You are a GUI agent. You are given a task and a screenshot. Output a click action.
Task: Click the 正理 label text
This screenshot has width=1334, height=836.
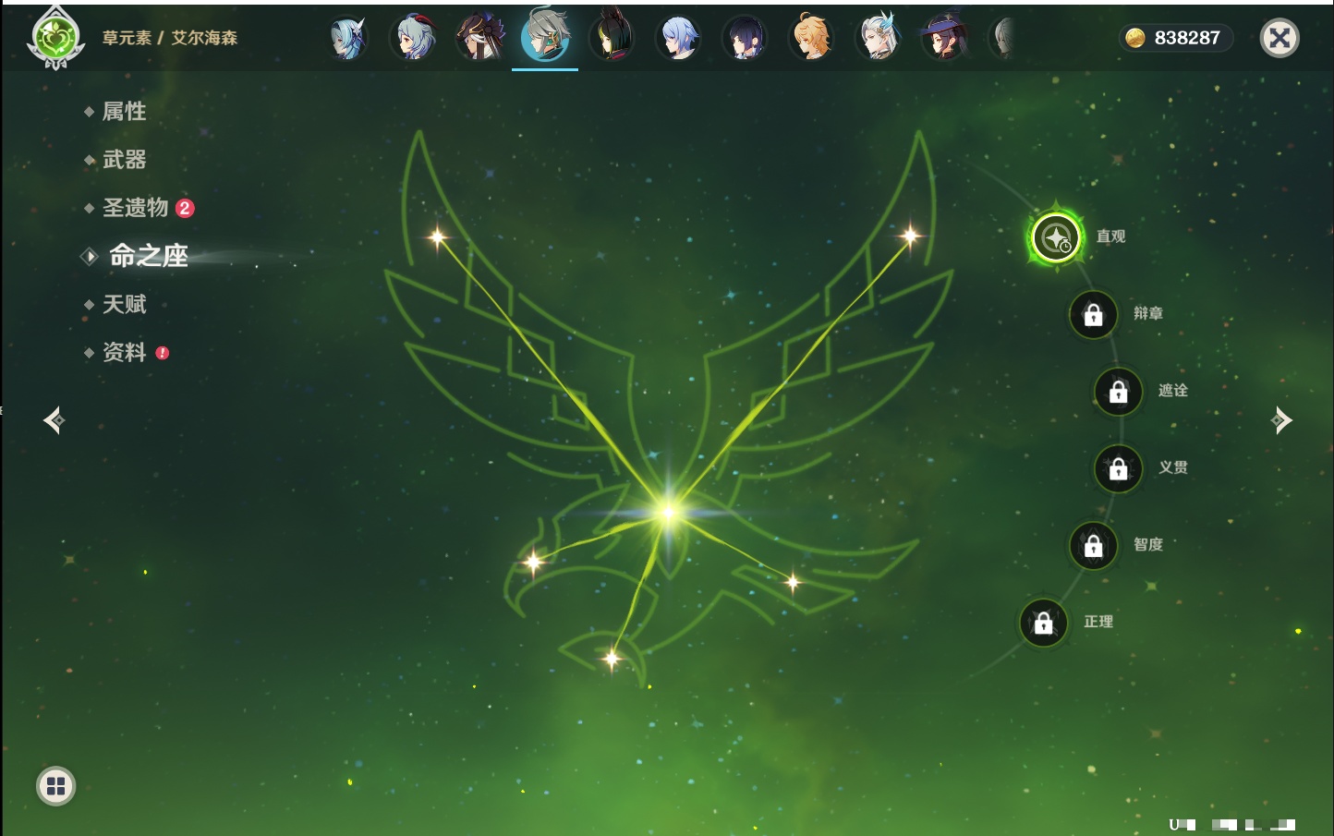pyautogui.click(x=1098, y=622)
